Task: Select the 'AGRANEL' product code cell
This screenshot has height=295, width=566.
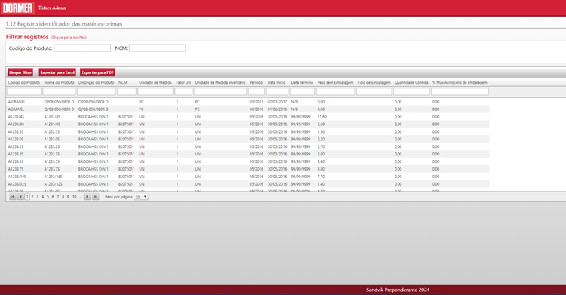Action: pos(16,109)
